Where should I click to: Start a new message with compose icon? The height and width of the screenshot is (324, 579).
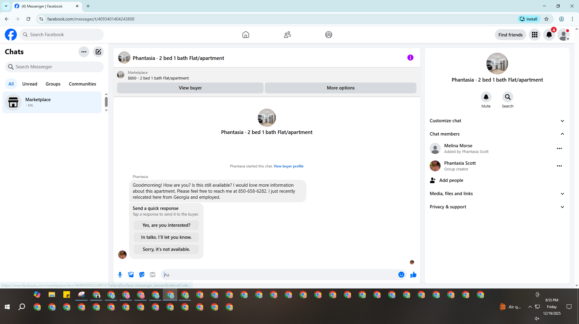98,52
